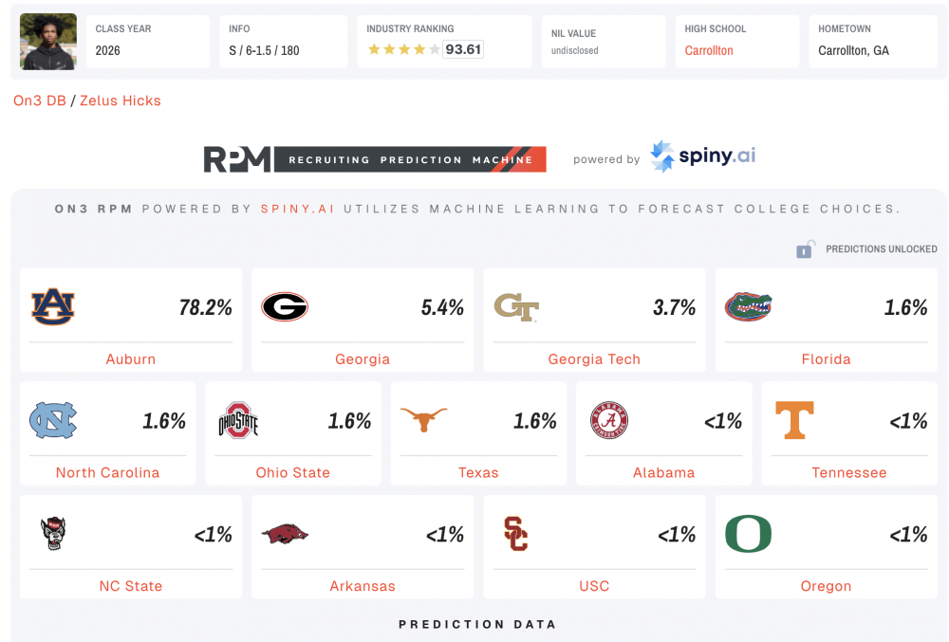Click the Georgia Tech GT logo

(516, 307)
